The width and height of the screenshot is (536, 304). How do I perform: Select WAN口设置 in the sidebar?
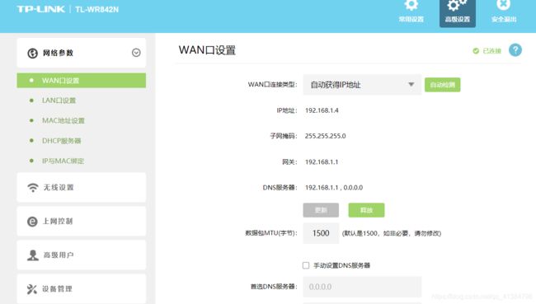click(82, 80)
